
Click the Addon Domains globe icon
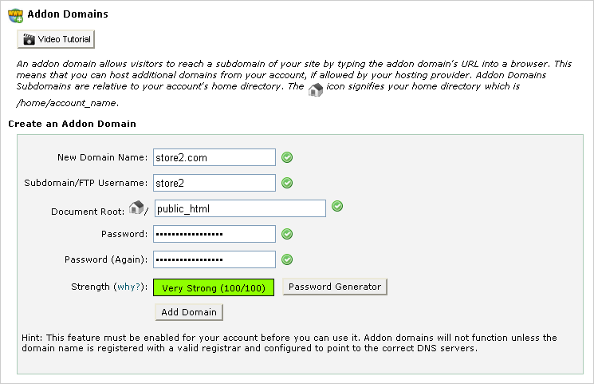[x=15, y=15]
